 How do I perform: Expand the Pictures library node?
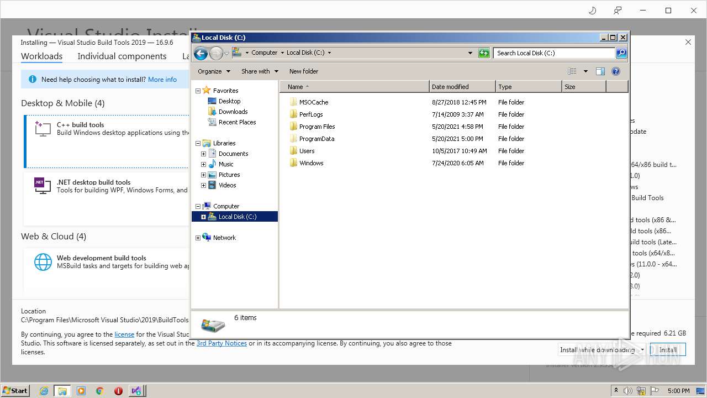(203, 175)
